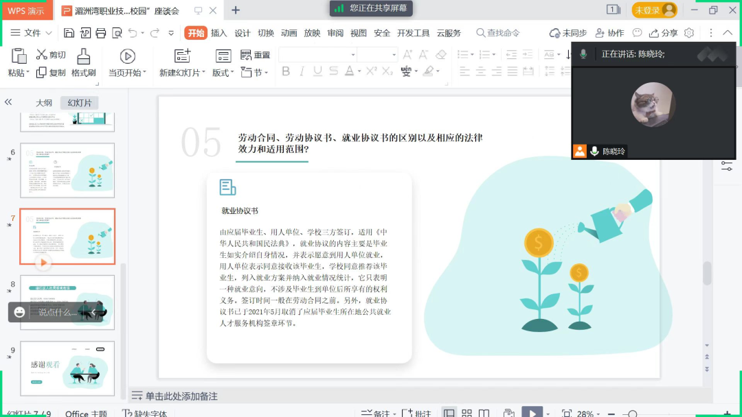Expand the numbered list dropdown arrow
The height and width of the screenshot is (417, 742).
pyautogui.click(x=494, y=55)
